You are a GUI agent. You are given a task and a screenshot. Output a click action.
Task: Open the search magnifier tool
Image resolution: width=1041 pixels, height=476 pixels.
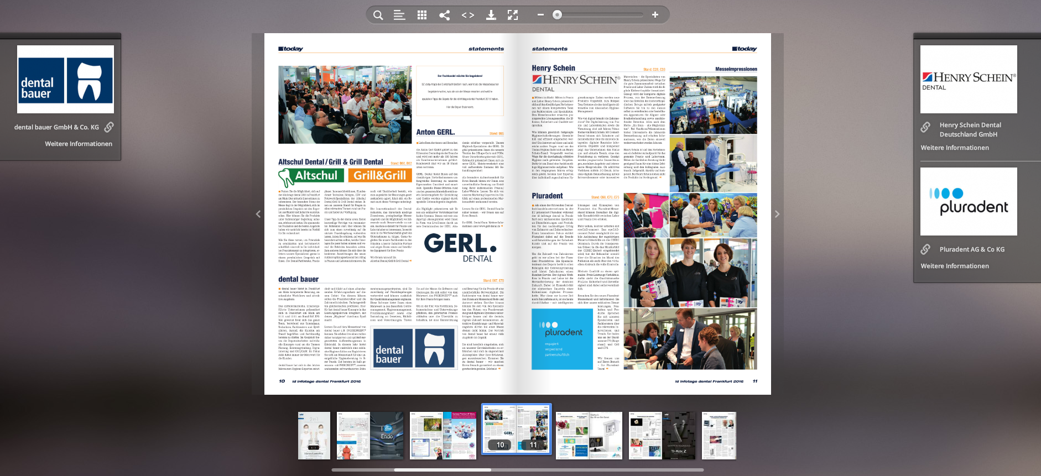point(378,15)
